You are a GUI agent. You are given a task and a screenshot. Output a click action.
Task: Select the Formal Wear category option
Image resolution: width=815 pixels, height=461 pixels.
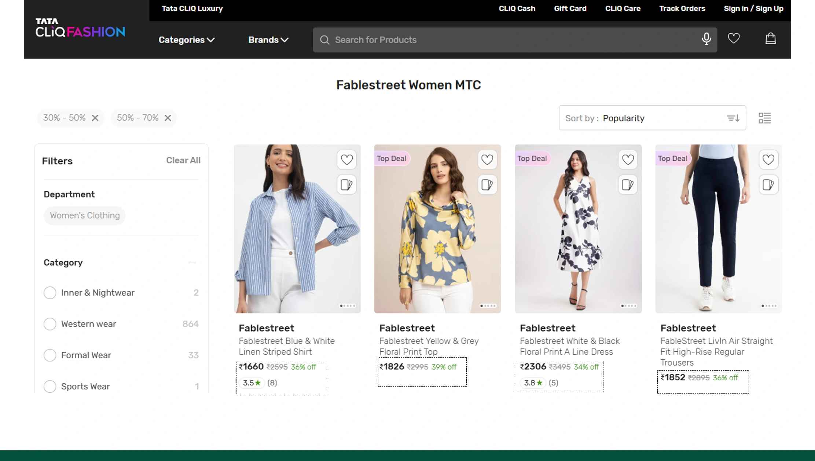coord(50,355)
